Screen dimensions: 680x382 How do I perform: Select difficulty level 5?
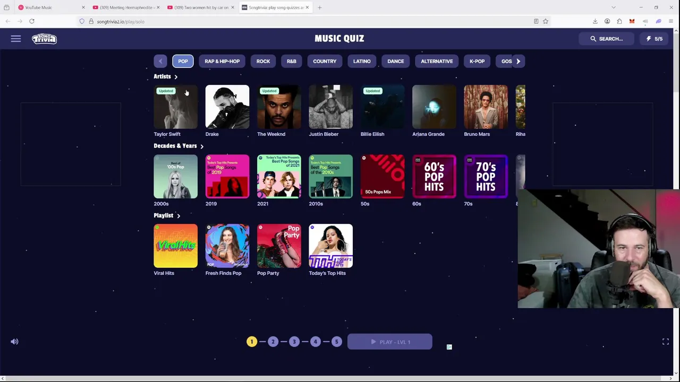(336, 342)
